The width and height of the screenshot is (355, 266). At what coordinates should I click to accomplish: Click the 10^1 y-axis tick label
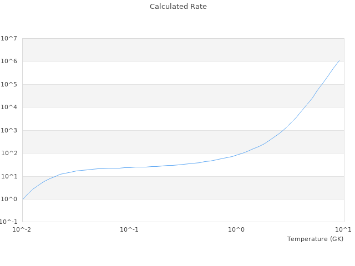[9, 177]
